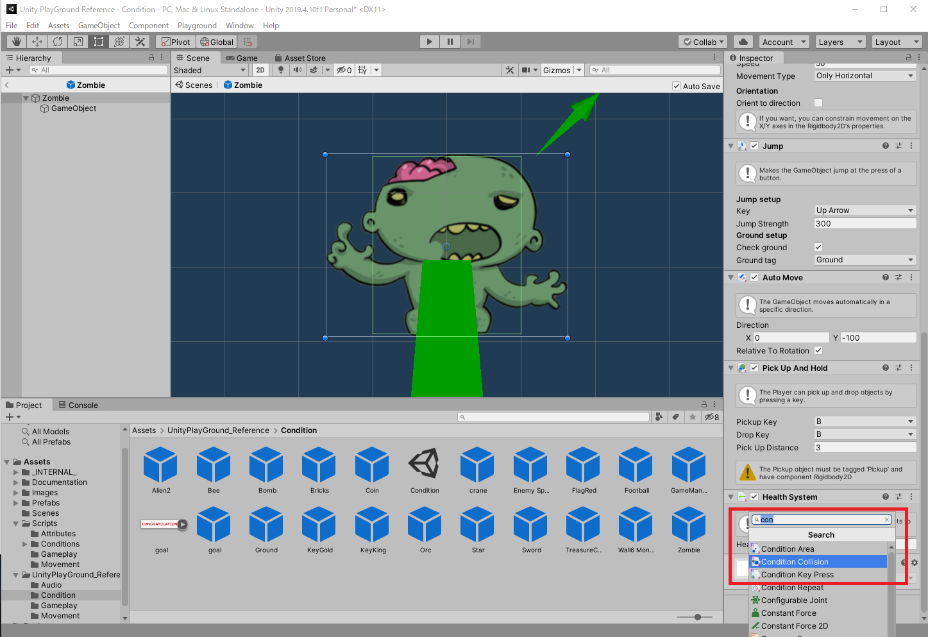Open Jump Key dropdown
928x637 pixels.
tap(865, 210)
